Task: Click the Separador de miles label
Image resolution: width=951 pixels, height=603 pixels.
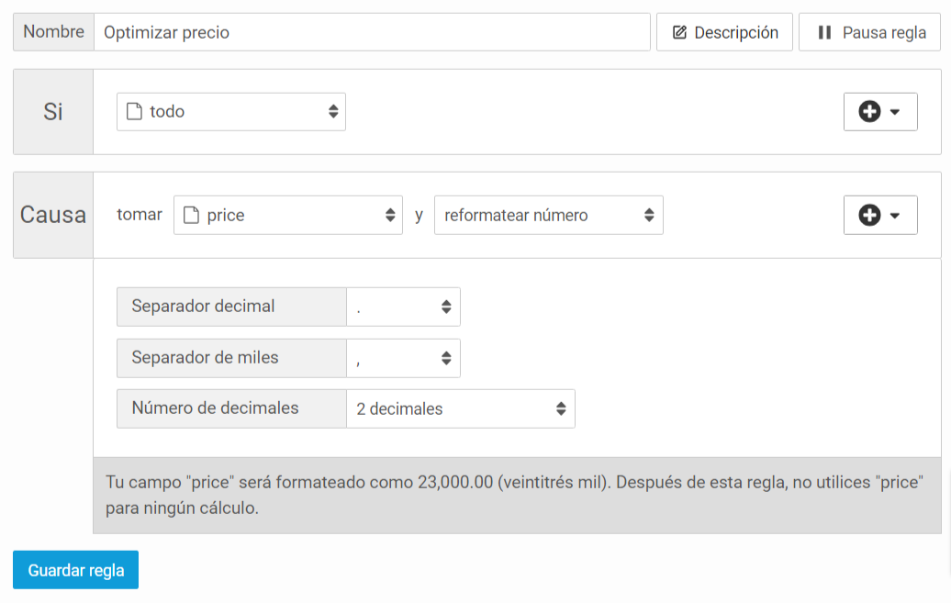Action: point(231,358)
